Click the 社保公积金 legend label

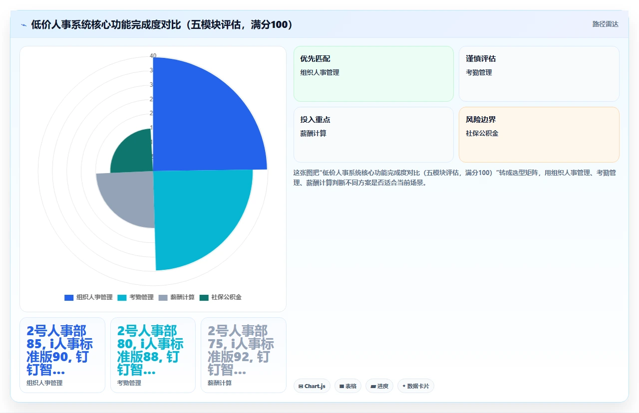pyautogui.click(x=226, y=297)
